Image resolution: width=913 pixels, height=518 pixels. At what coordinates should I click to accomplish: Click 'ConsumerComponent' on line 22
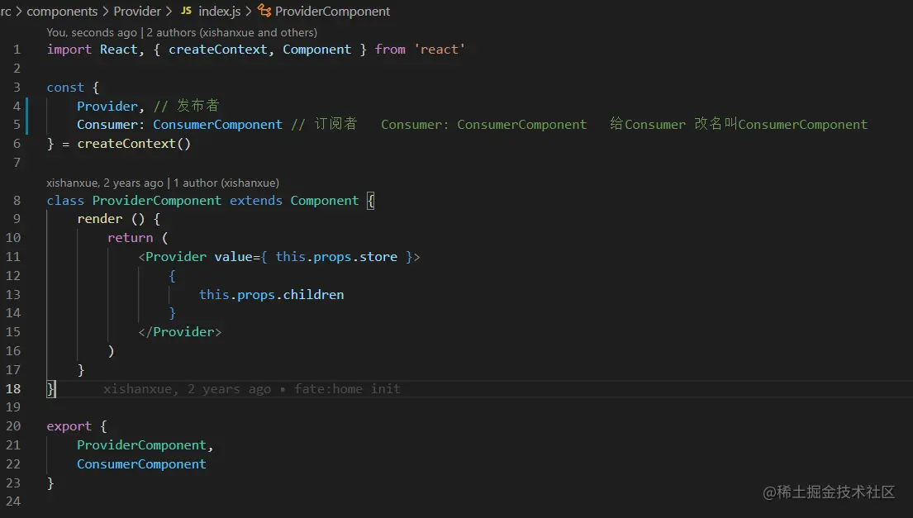[x=141, y=463]
